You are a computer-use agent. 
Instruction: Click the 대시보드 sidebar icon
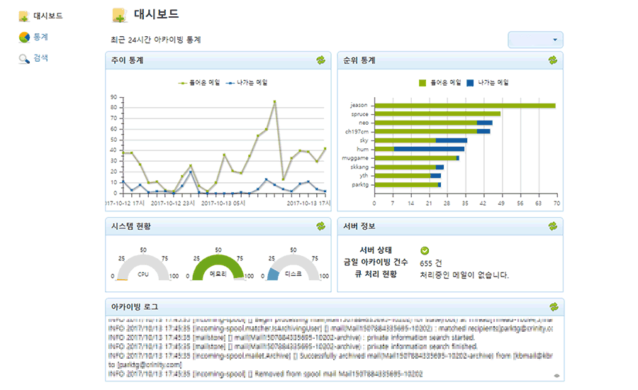coord(23,15)
